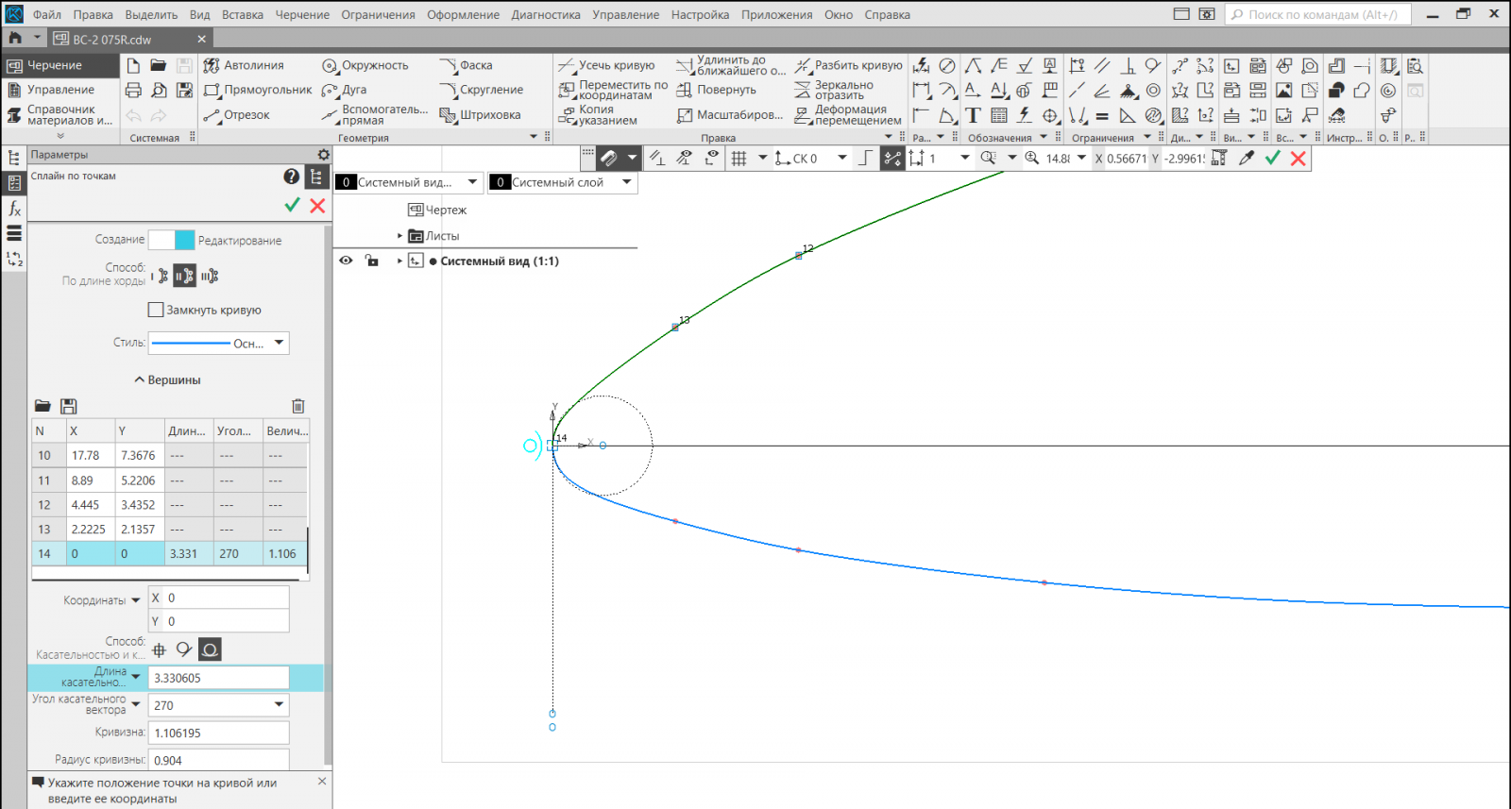Delete vertices using the trash icon
1511x809 pixels.
[298, 406]
